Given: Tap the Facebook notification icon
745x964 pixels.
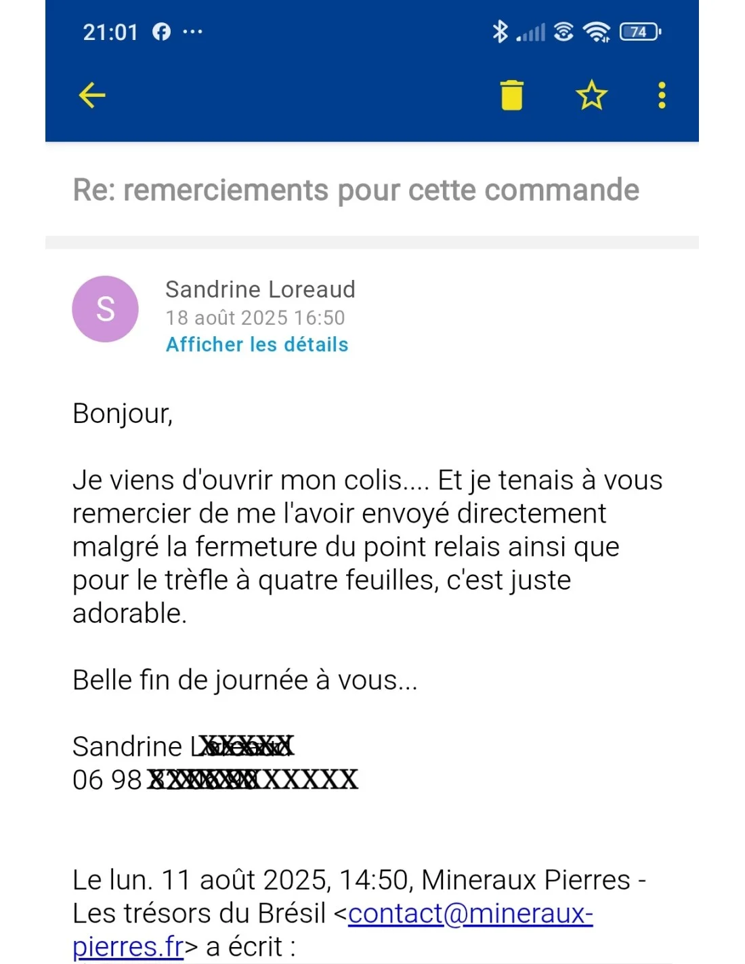Looking at the screenshot, I should [x=161, y=31].
